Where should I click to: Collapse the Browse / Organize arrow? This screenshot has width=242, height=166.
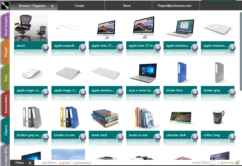pos(52,6)
